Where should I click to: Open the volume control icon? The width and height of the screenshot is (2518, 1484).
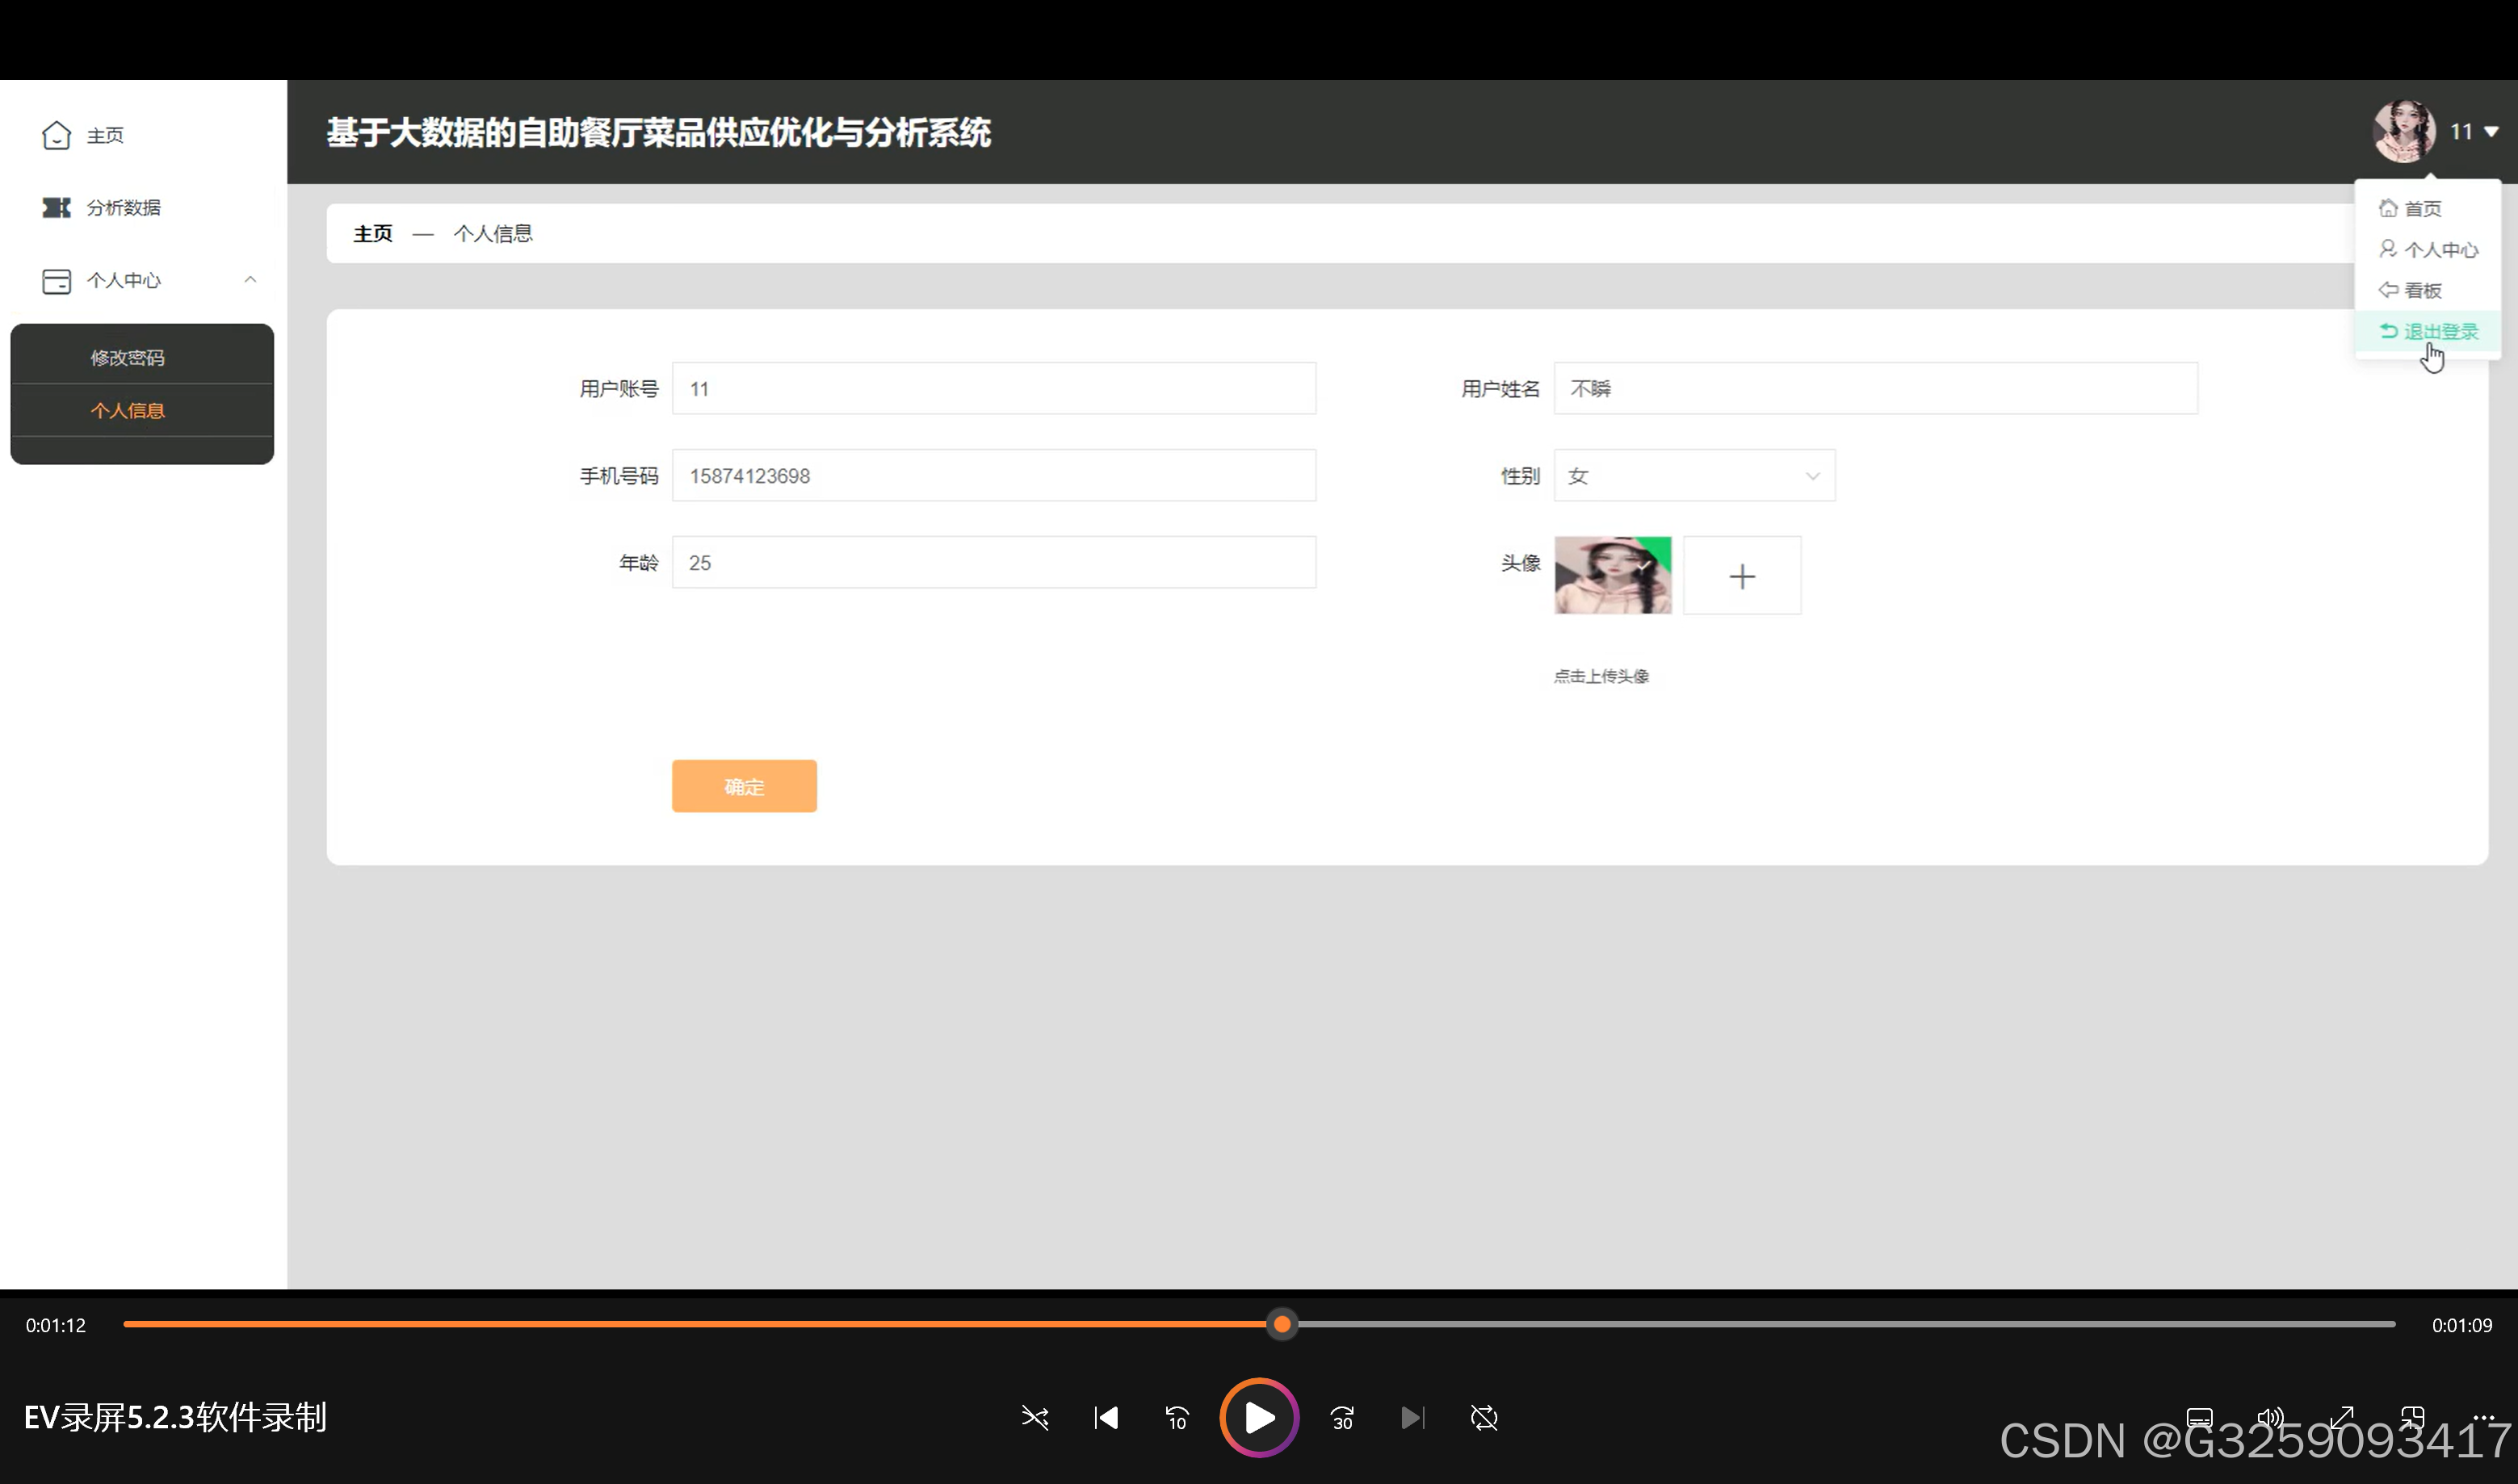[x=2271, y=1417]
